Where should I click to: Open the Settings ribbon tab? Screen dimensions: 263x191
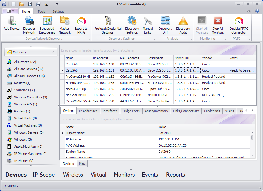58,11
